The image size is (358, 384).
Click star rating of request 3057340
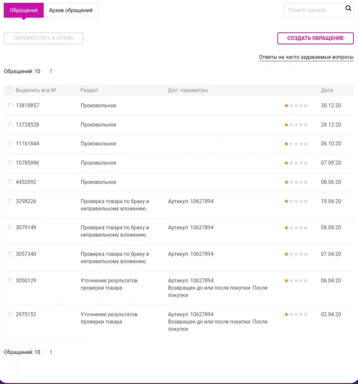click(x=296, y=254)
